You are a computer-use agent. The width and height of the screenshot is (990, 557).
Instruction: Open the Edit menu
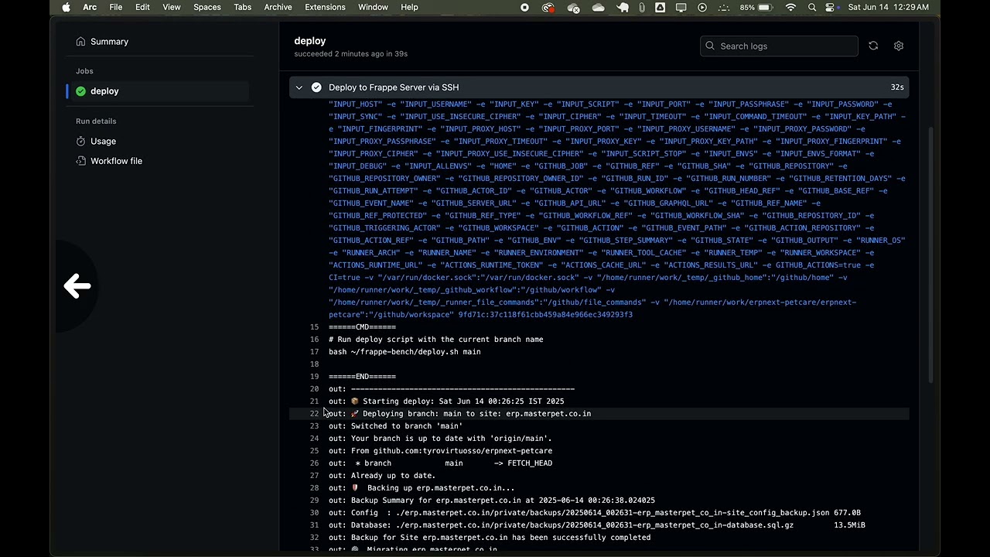pos(142,7)
